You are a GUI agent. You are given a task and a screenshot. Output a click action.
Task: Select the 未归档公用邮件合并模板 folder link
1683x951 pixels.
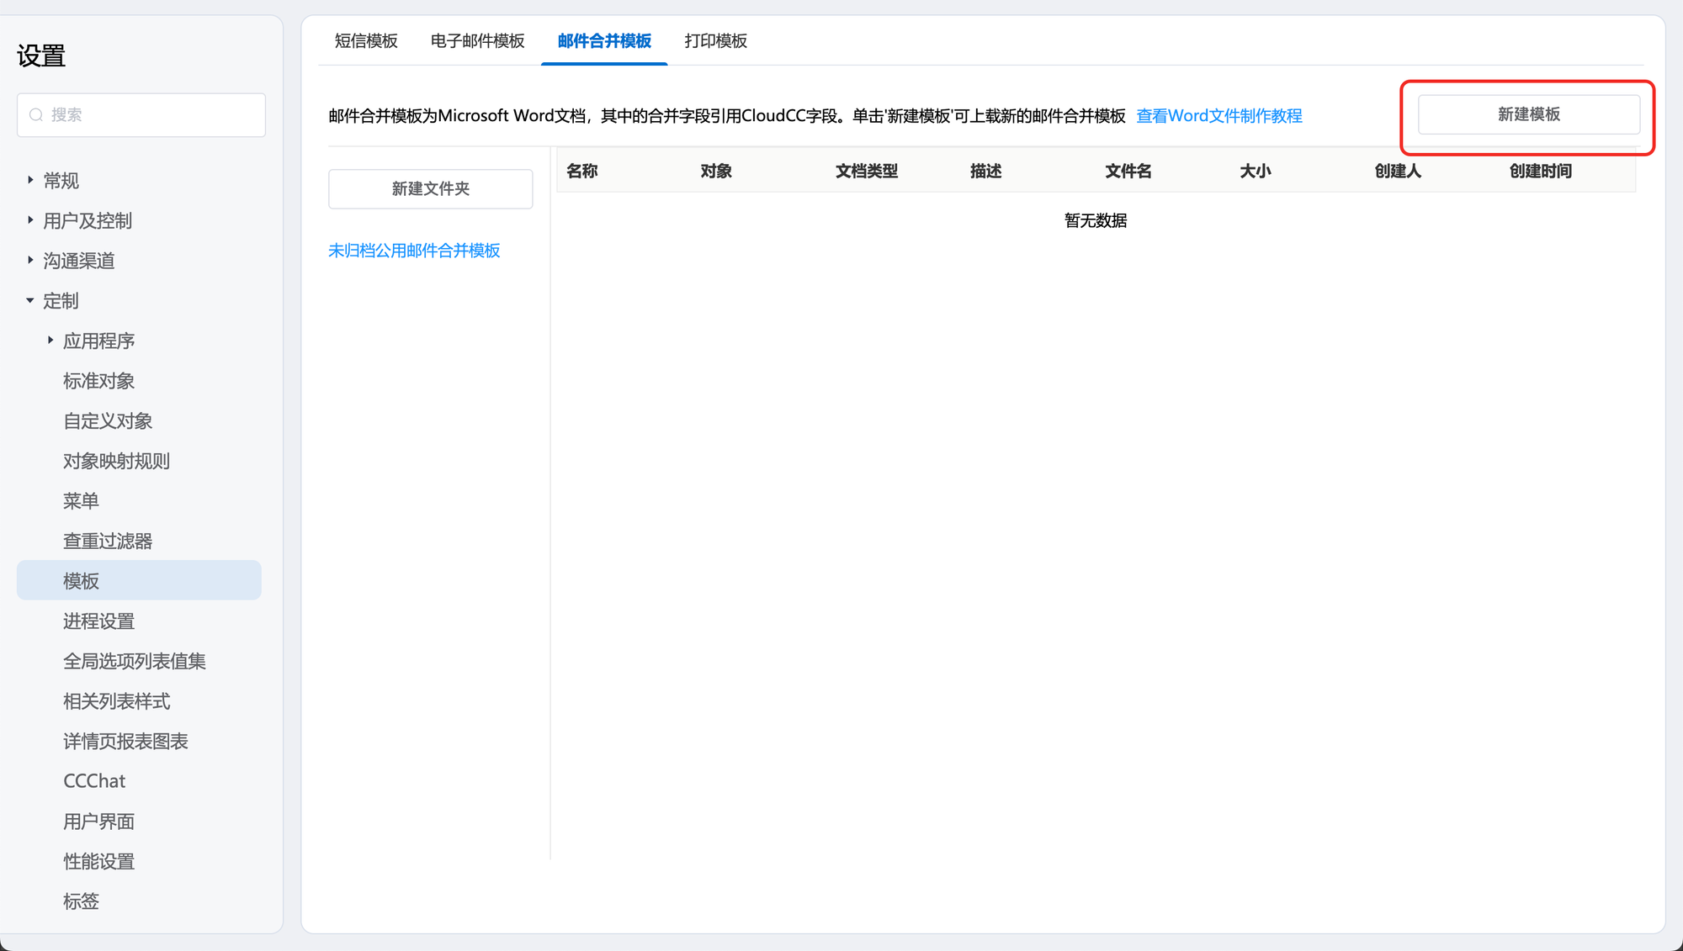point(414,251)
